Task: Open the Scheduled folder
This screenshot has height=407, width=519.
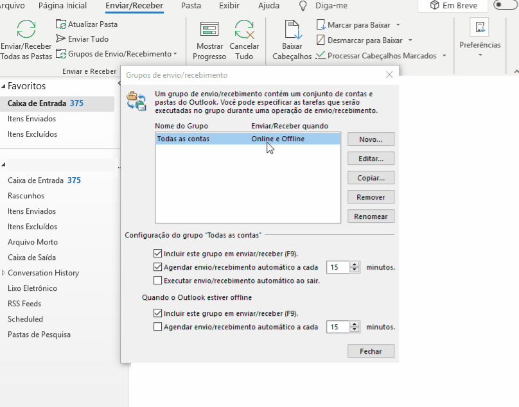Action: [x=25, y=319]
